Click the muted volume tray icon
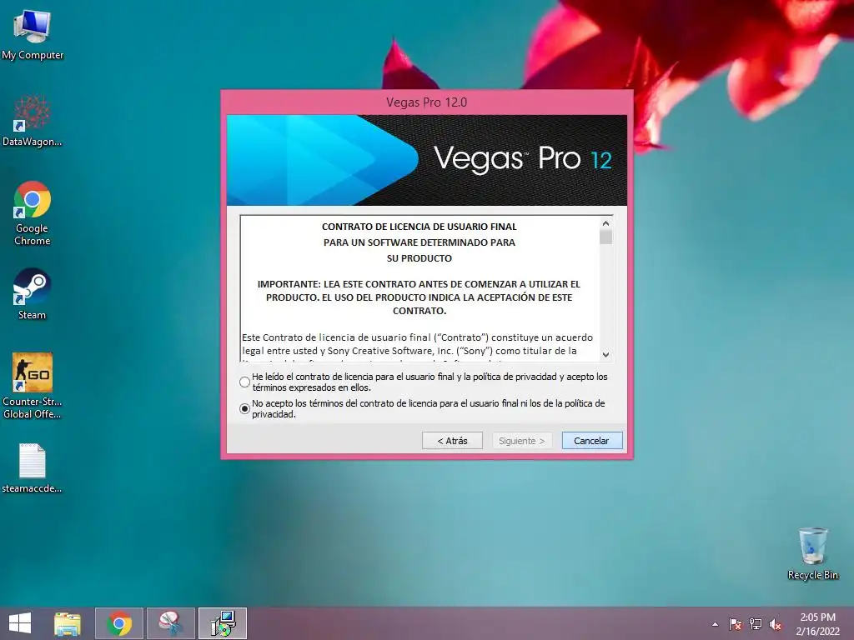 (776, 624)
